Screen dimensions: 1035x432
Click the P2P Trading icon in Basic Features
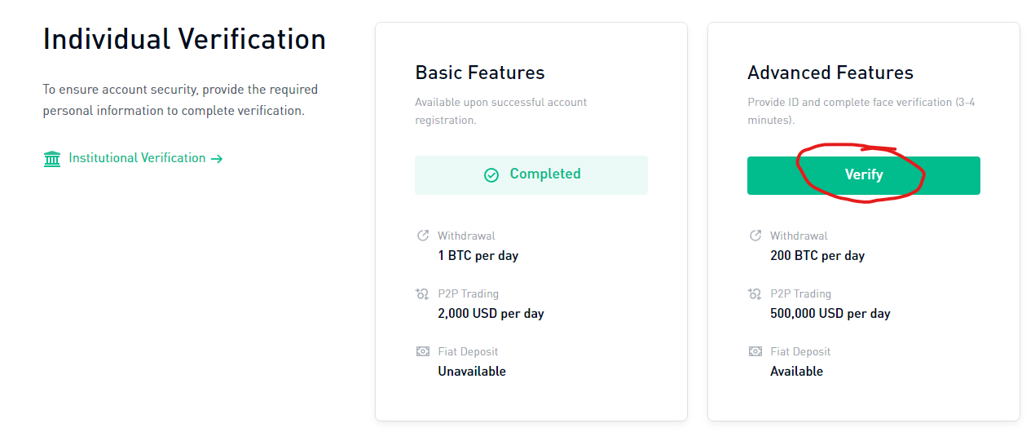click(x=422, y=293)
